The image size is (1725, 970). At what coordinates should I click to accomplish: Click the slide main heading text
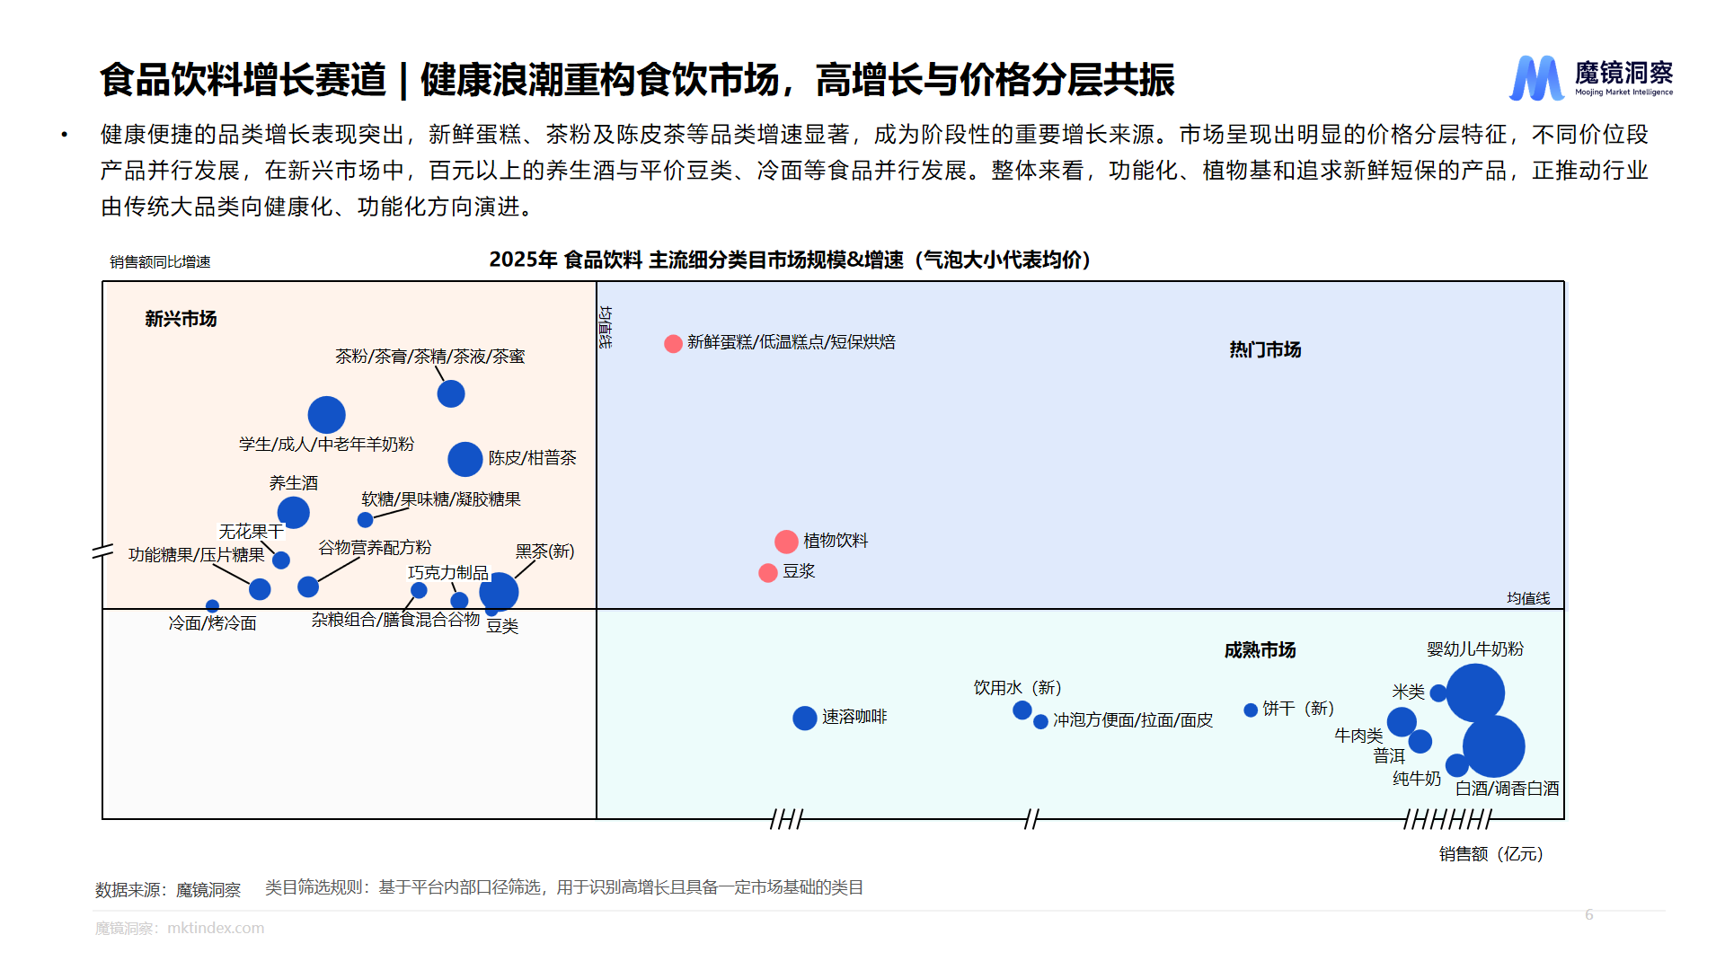[636, 80]
